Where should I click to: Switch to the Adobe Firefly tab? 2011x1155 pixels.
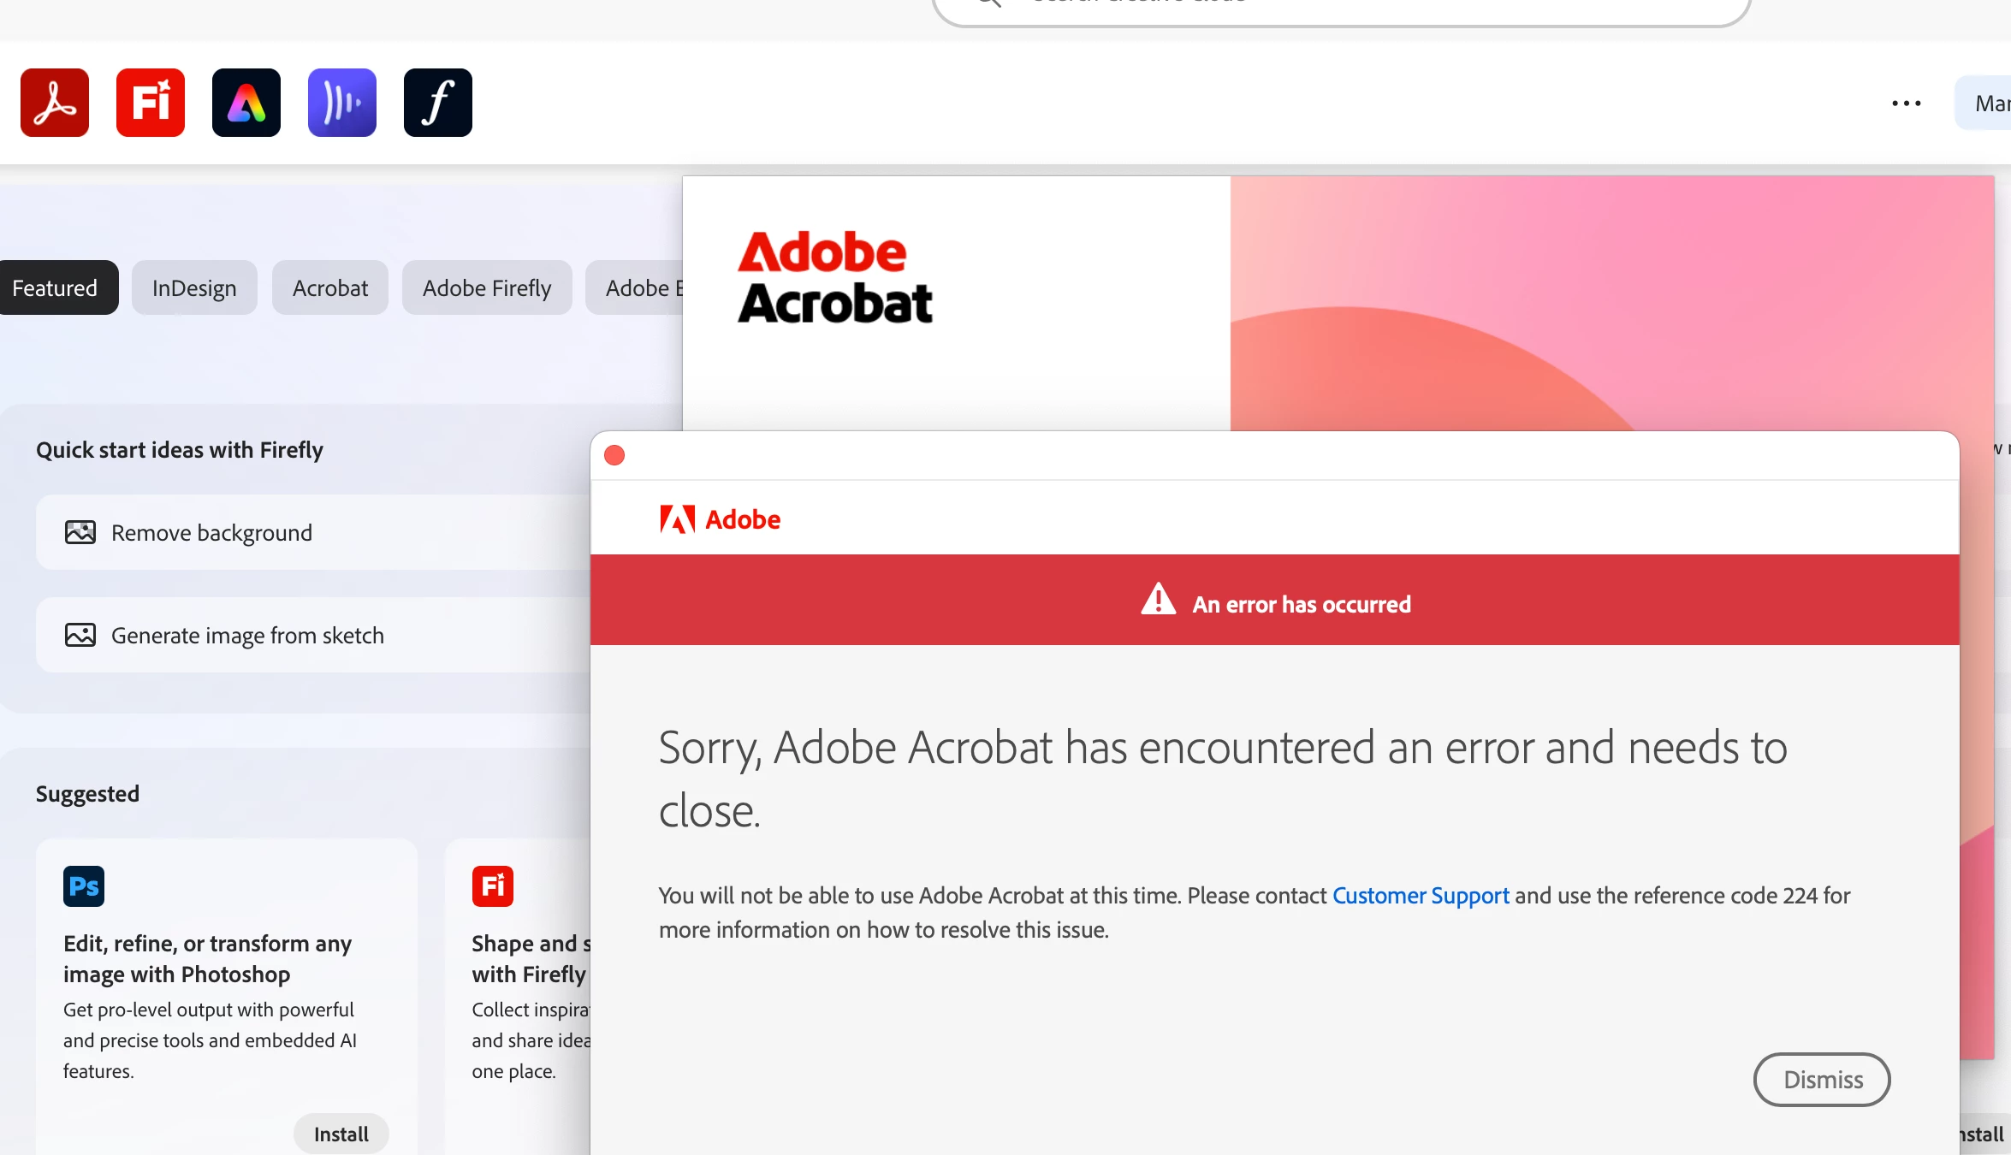(487, 287)
